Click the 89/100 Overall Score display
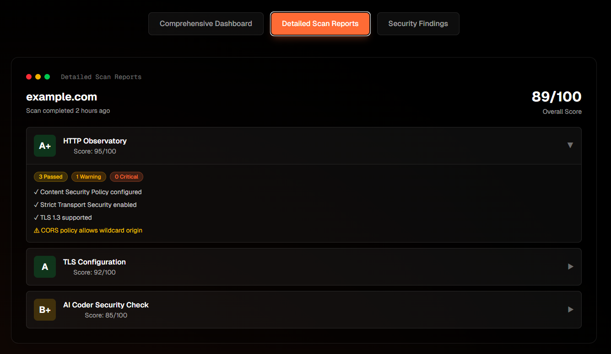Image resolution: width=611 pixels, height=354 pixels. (556, 96)
